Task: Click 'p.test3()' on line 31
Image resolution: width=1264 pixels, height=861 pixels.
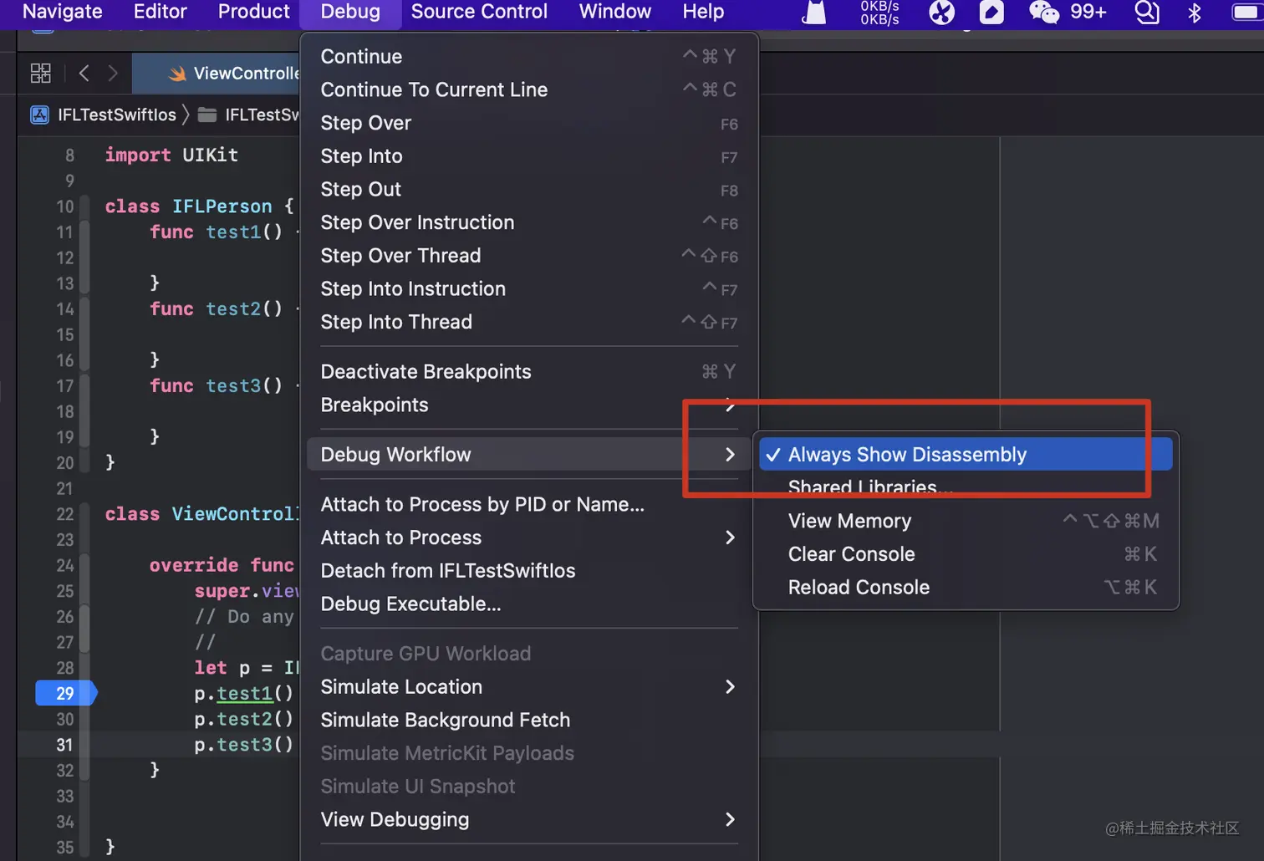Action: pos(243,745)
